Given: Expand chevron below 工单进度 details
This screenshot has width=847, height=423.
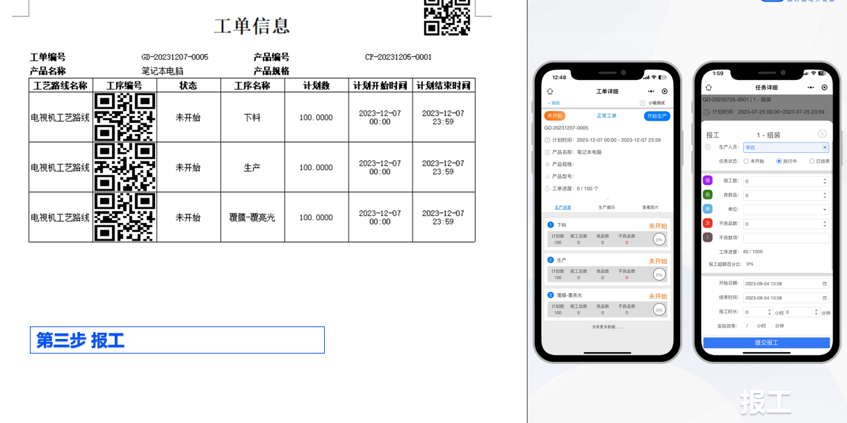Looking at the screenshot, I should pos(606,199).
